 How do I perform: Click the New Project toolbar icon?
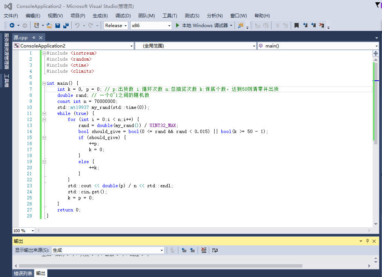[36, 25]
